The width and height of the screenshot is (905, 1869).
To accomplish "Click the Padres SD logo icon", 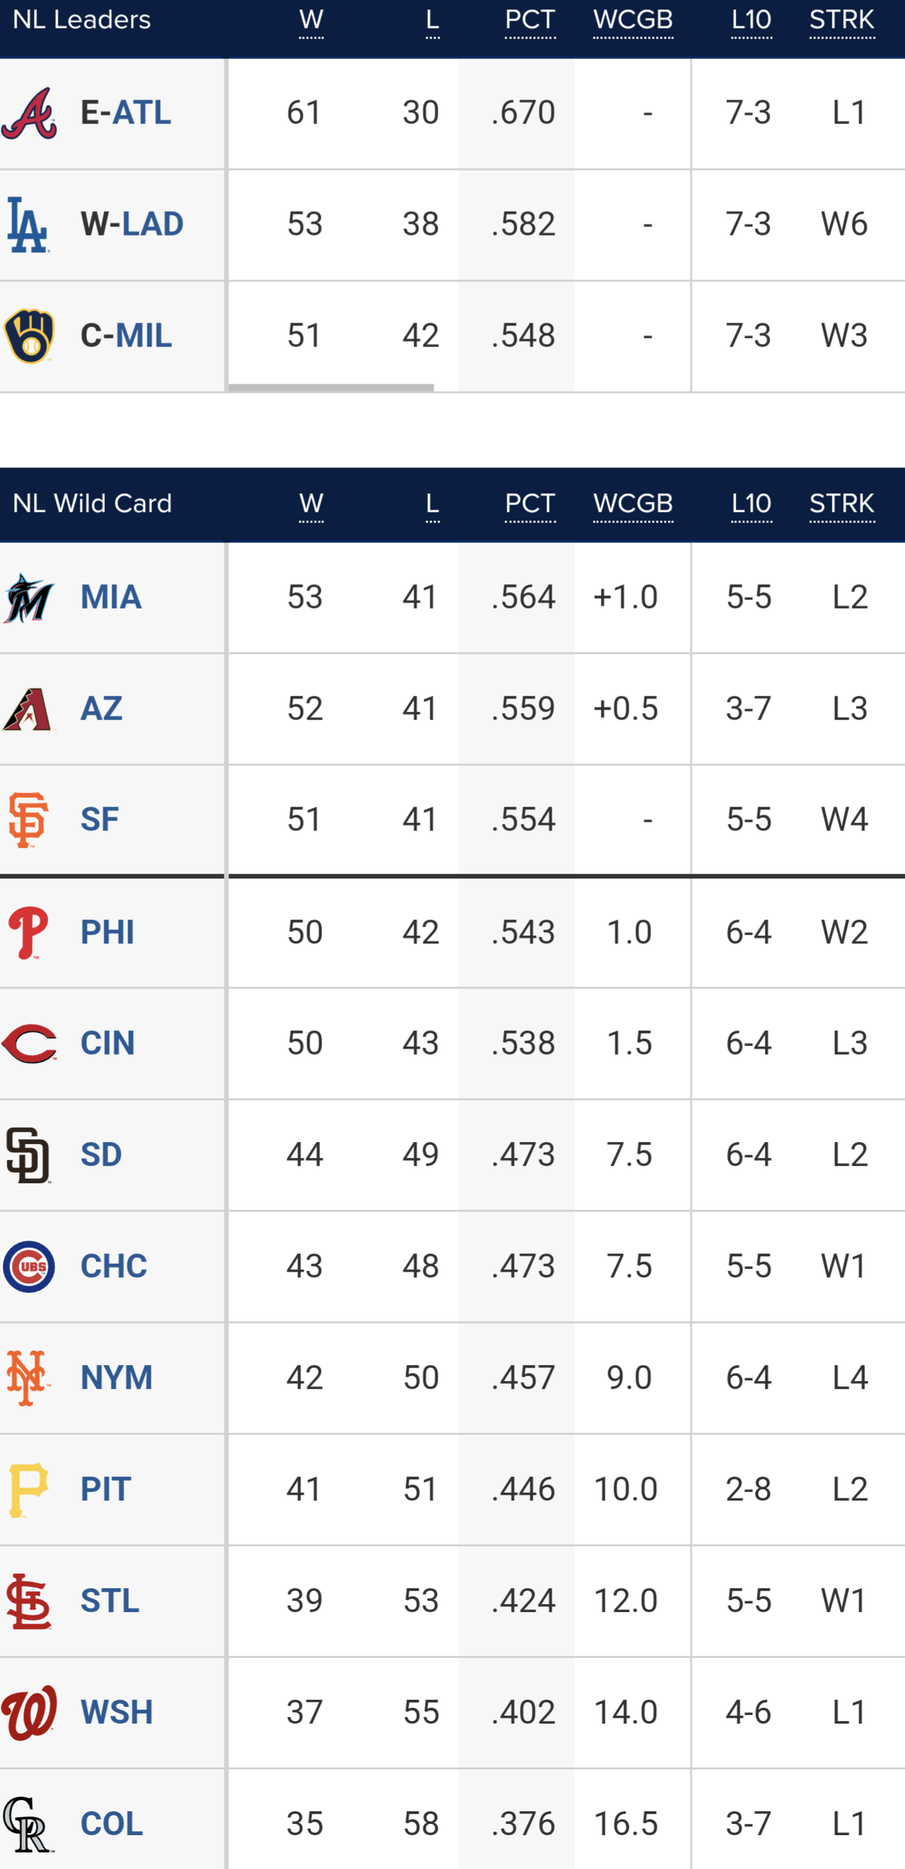I will click(x=29, y=1155).
